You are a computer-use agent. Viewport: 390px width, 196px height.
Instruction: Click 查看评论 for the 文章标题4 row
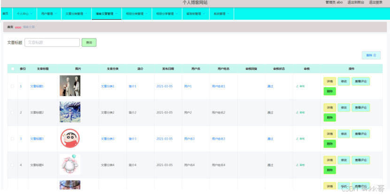click(x=360, y=160)
